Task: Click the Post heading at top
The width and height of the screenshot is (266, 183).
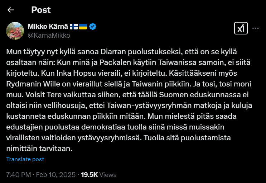Action: point(41,10)
